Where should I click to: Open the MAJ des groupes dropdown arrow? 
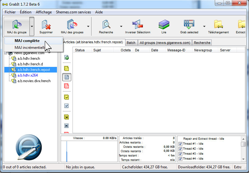[88, 26]
